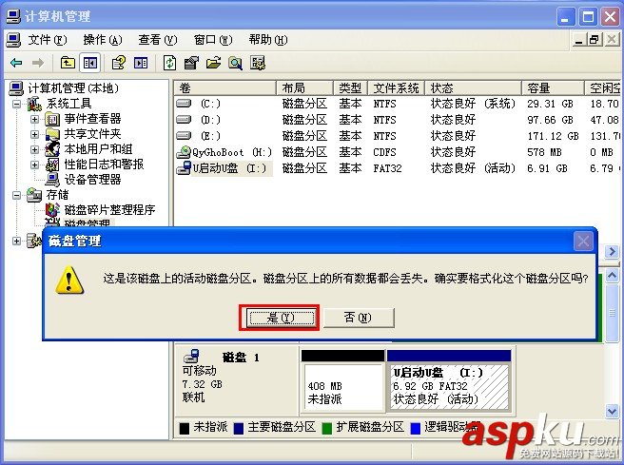Viewport: 624px width, 465px height.
Task: Click the disk settings toolbar icon
Action: pos(258,63)
